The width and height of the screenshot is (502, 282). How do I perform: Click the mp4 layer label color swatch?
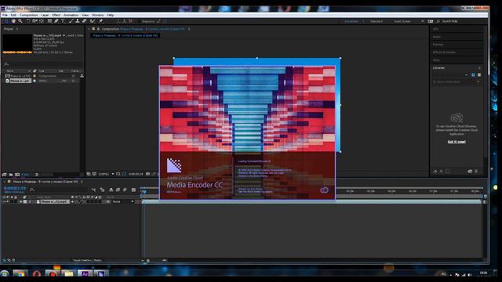pos(25,202)
